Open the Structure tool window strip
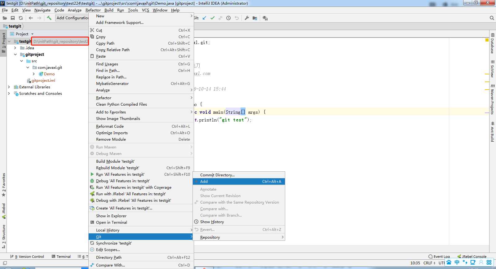Image resolution: width=496 pixels, height=269 pixels. point(4,236)
